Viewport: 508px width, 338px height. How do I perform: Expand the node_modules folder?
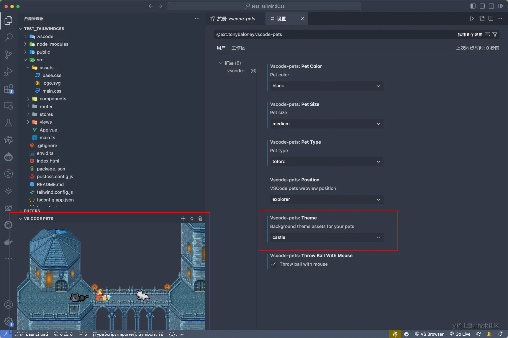(25, 44)
